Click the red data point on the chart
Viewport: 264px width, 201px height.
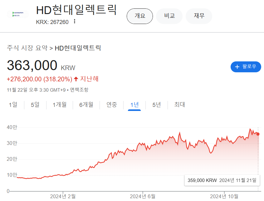click(x=258, y=134)
